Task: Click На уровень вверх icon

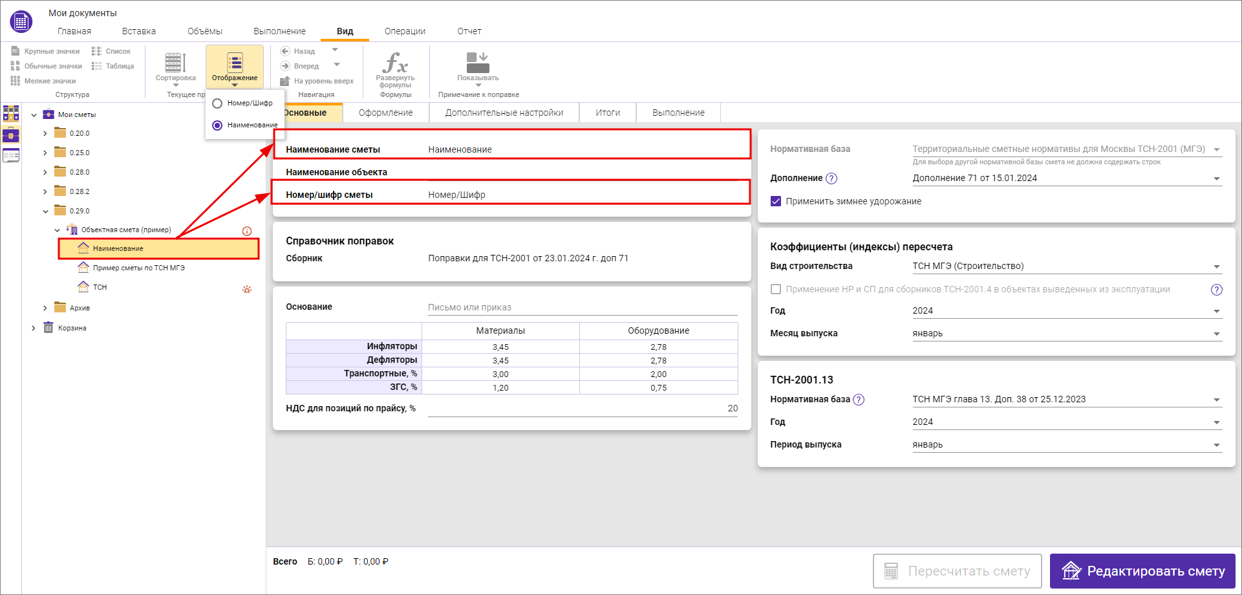Action: (285, 81)
